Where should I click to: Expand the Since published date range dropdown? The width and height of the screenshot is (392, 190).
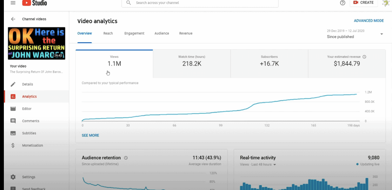click(381, 34)
